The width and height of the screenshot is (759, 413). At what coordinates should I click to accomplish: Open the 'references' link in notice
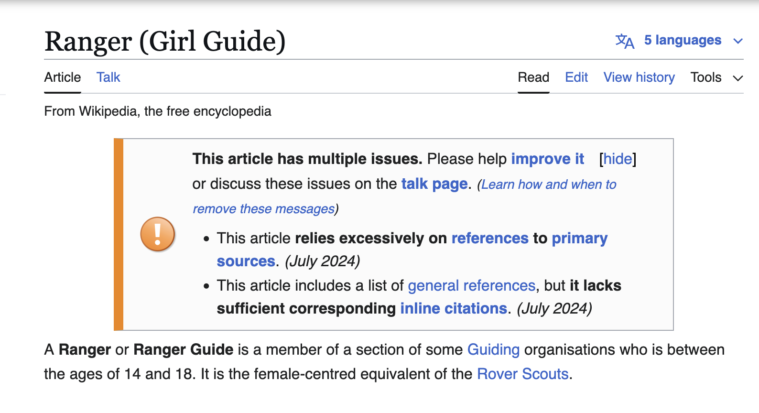pyautogui.click(x=489, y=238)
